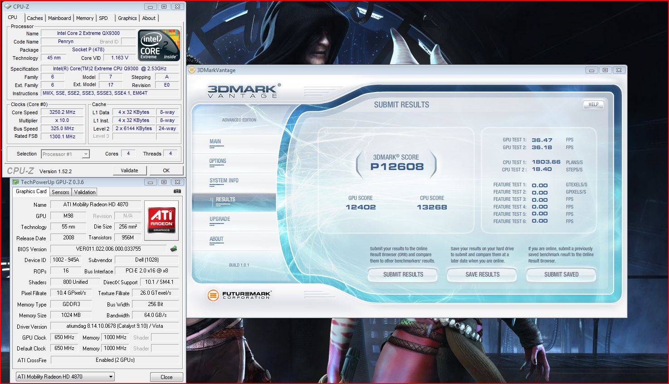This screenshot has width=669, height=384.
Task: Open HELP in 3DMark Vantage
Action: pos(593,104)
